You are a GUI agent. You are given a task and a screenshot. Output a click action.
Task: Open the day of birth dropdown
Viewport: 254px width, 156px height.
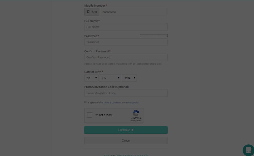click(91, 78)
